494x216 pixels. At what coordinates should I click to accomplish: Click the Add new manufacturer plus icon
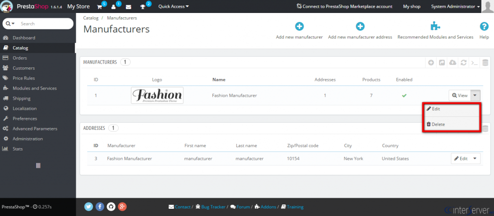pyautogui.click(x=299, y=26)
